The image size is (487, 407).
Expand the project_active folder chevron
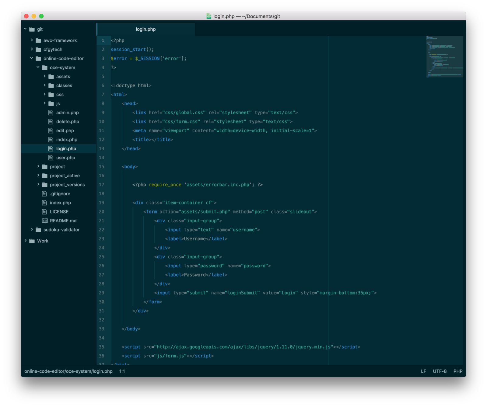pyautogui.click(x=38, y=176)
